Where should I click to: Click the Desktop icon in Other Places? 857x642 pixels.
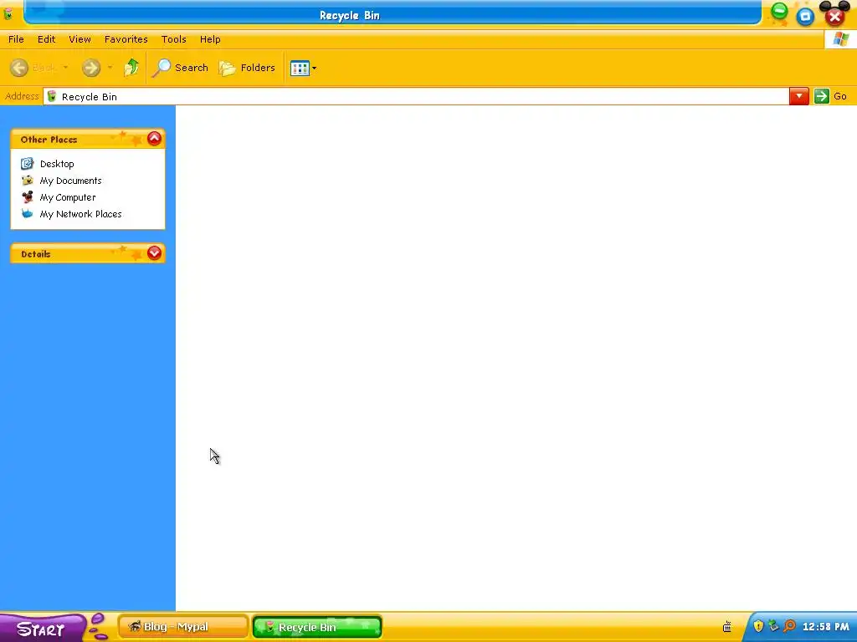27,163
